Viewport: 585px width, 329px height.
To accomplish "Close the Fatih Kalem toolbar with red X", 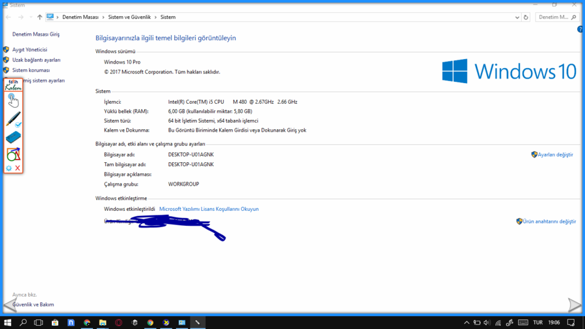I will point(18,168).
